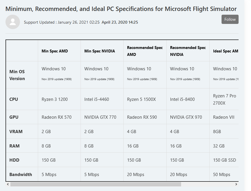Click the Recommended Spec NVIDIA header
The image size is (251, 191).
point(188,51)
